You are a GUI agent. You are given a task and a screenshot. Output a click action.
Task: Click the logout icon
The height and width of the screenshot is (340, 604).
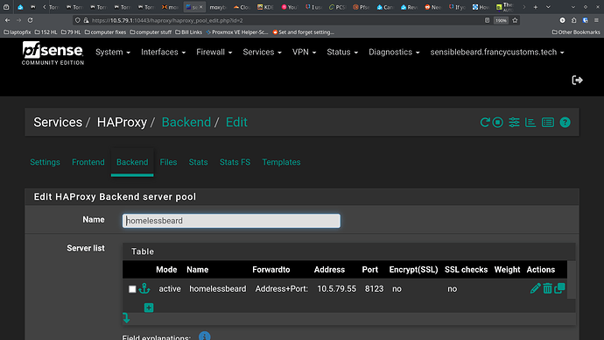[577, 81]
